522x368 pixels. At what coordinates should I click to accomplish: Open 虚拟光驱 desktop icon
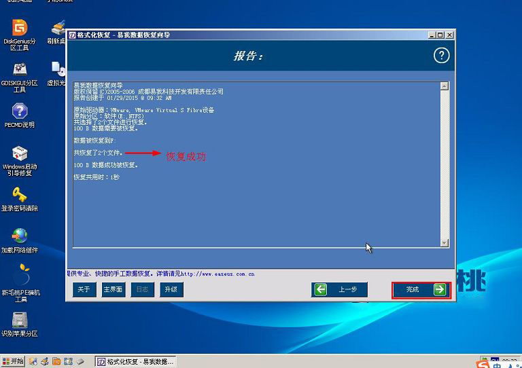pos(57,74)
